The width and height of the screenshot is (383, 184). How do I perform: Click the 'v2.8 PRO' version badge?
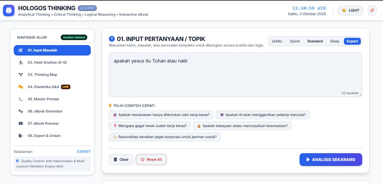[87, 8]
